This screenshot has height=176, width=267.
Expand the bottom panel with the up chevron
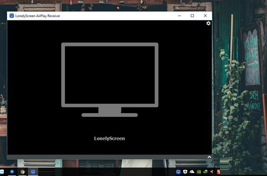[x=209, y=157]
